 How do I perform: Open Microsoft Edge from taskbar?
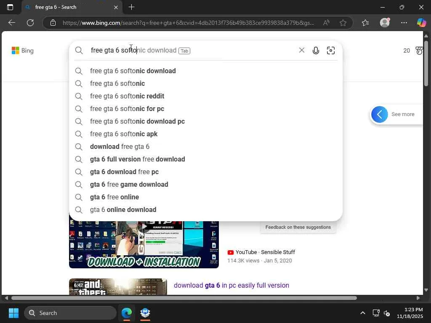point(127,313)
